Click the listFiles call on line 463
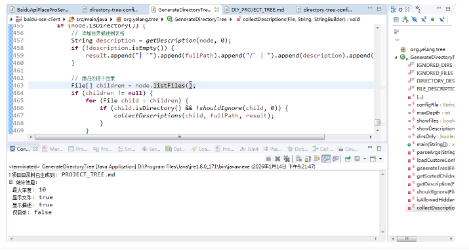 (169, 86)
